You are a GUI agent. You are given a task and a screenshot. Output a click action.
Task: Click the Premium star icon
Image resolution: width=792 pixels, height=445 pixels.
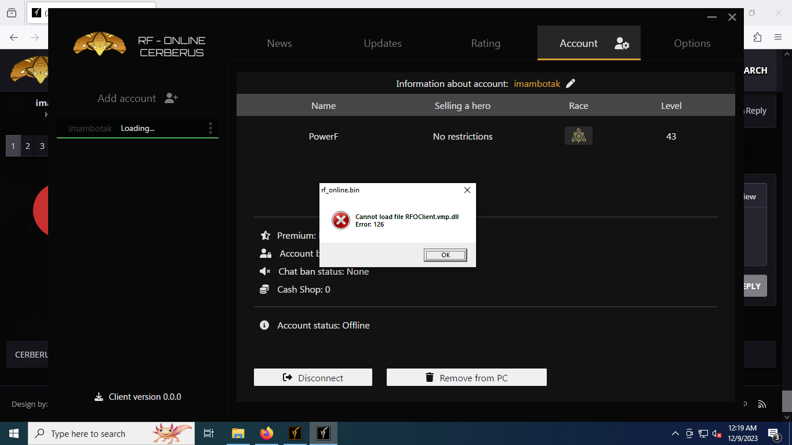tap(266, 235)
